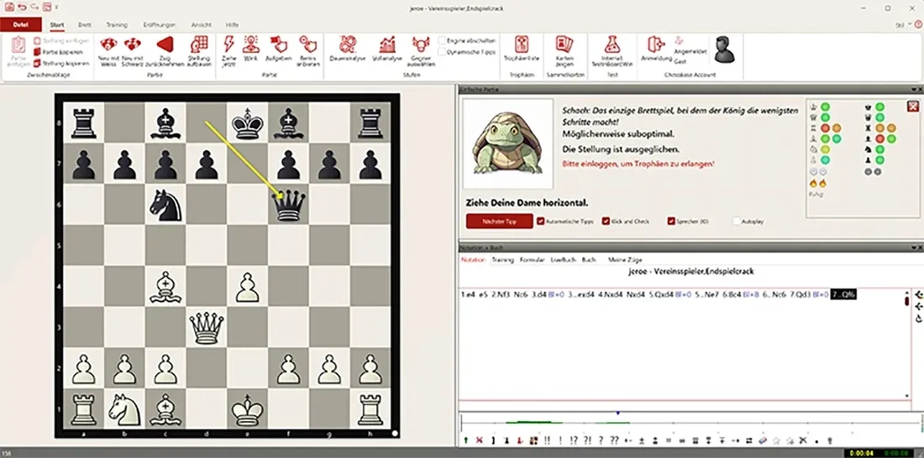Open Gegner auswählen opponent selection
Image resolution: width=924 pixels, height=458 pixels.
[x=422, y=50]
